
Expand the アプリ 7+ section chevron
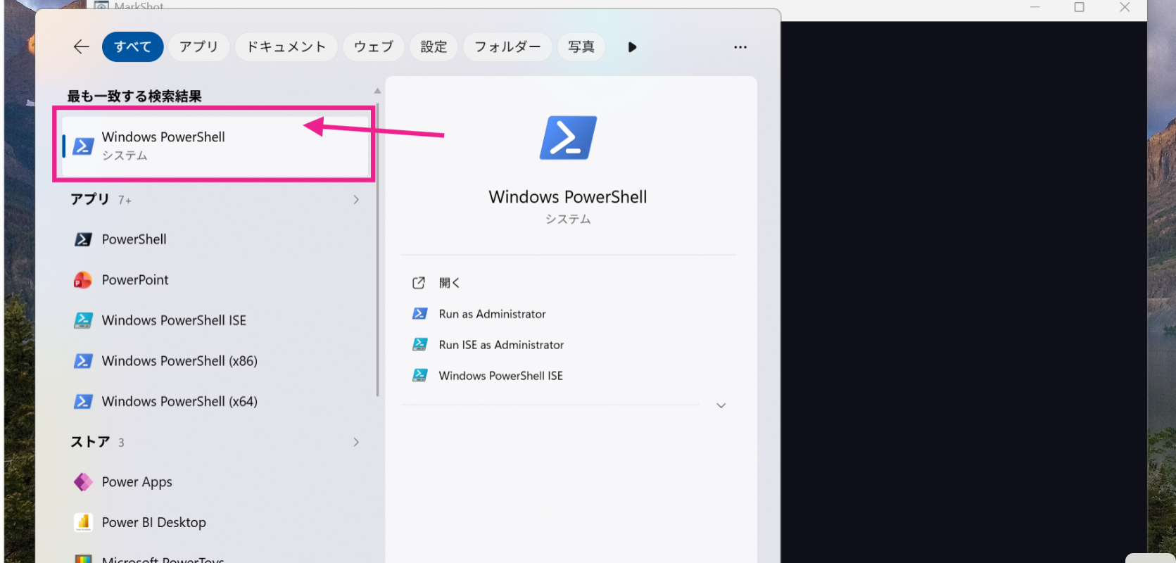(356, 200)
